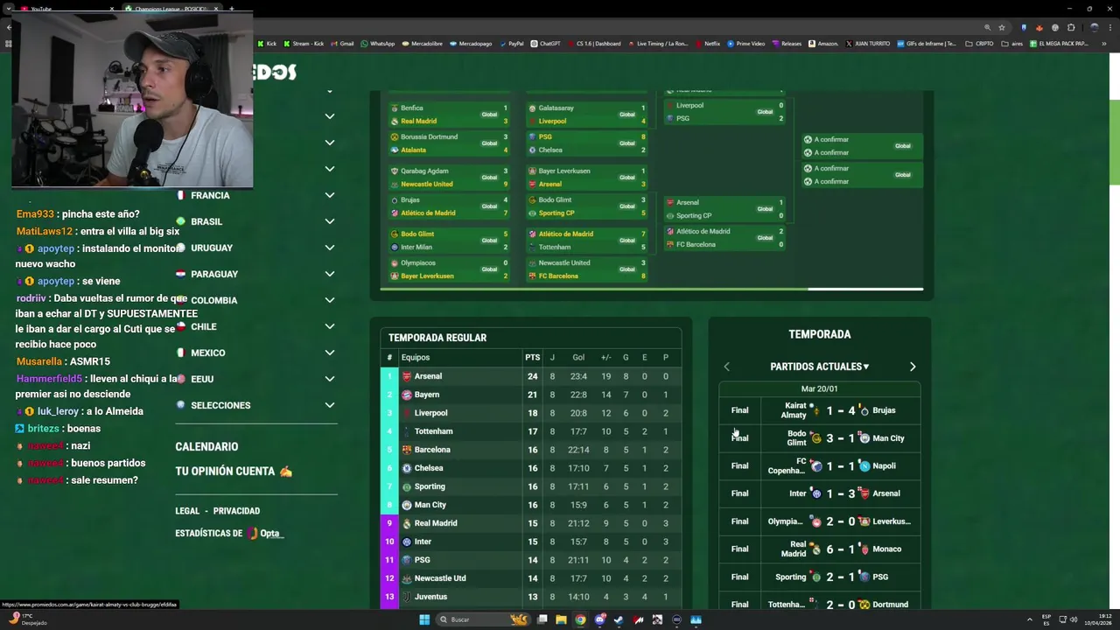This screenshot has height=630, width=1120.
Task: Open the browser extensions puzzle icon
Action: tap(1070, 28)
